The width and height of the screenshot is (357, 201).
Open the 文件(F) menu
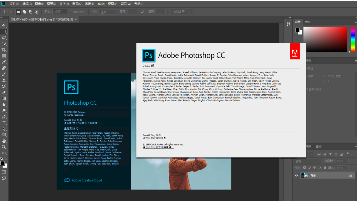(x=14, y=4)
